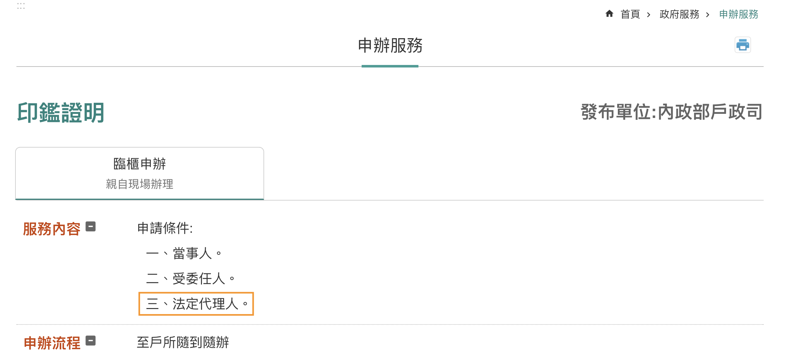Click the chevron arrow after 政府服務
Screen dimensions: 787x362
(708, 15)
